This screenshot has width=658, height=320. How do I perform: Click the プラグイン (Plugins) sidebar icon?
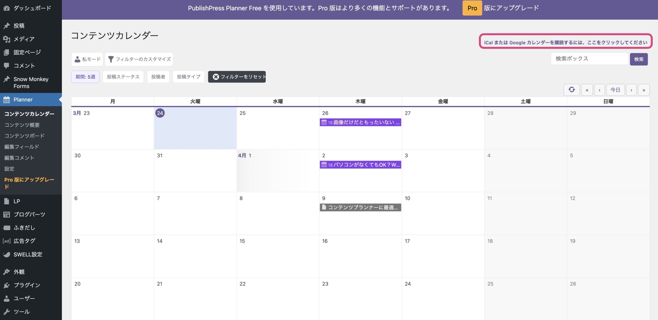[x=6, y=285]
